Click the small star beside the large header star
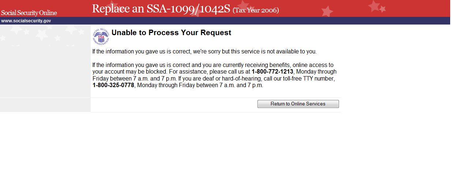The height and width of the screenshot is (194, 452). coord(383,9)
